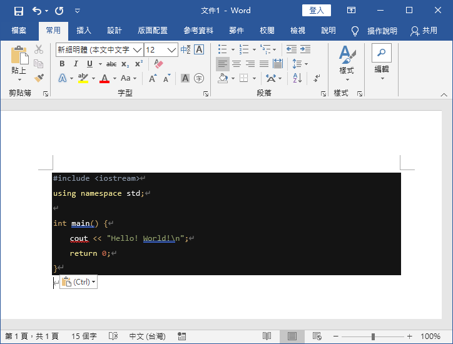The width and height of the screenshot is (453, 344).
Task: Switch to the 設計 tab
Action: click(115, 31)
